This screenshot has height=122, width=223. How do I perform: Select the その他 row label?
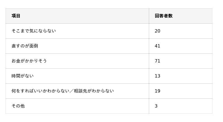click(x=18, y=106)
